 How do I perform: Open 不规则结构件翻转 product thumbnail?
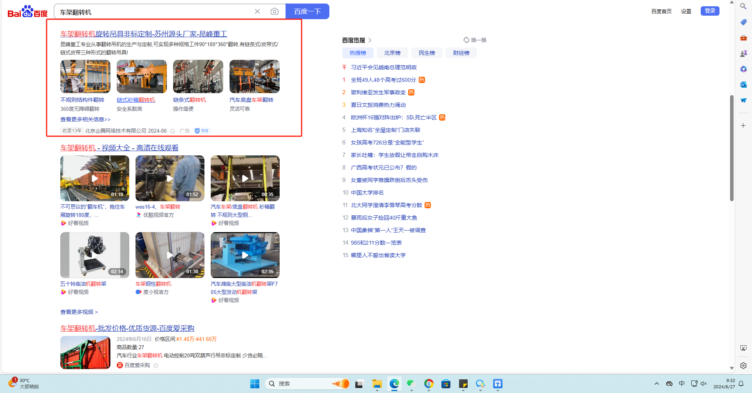point(85,76)
